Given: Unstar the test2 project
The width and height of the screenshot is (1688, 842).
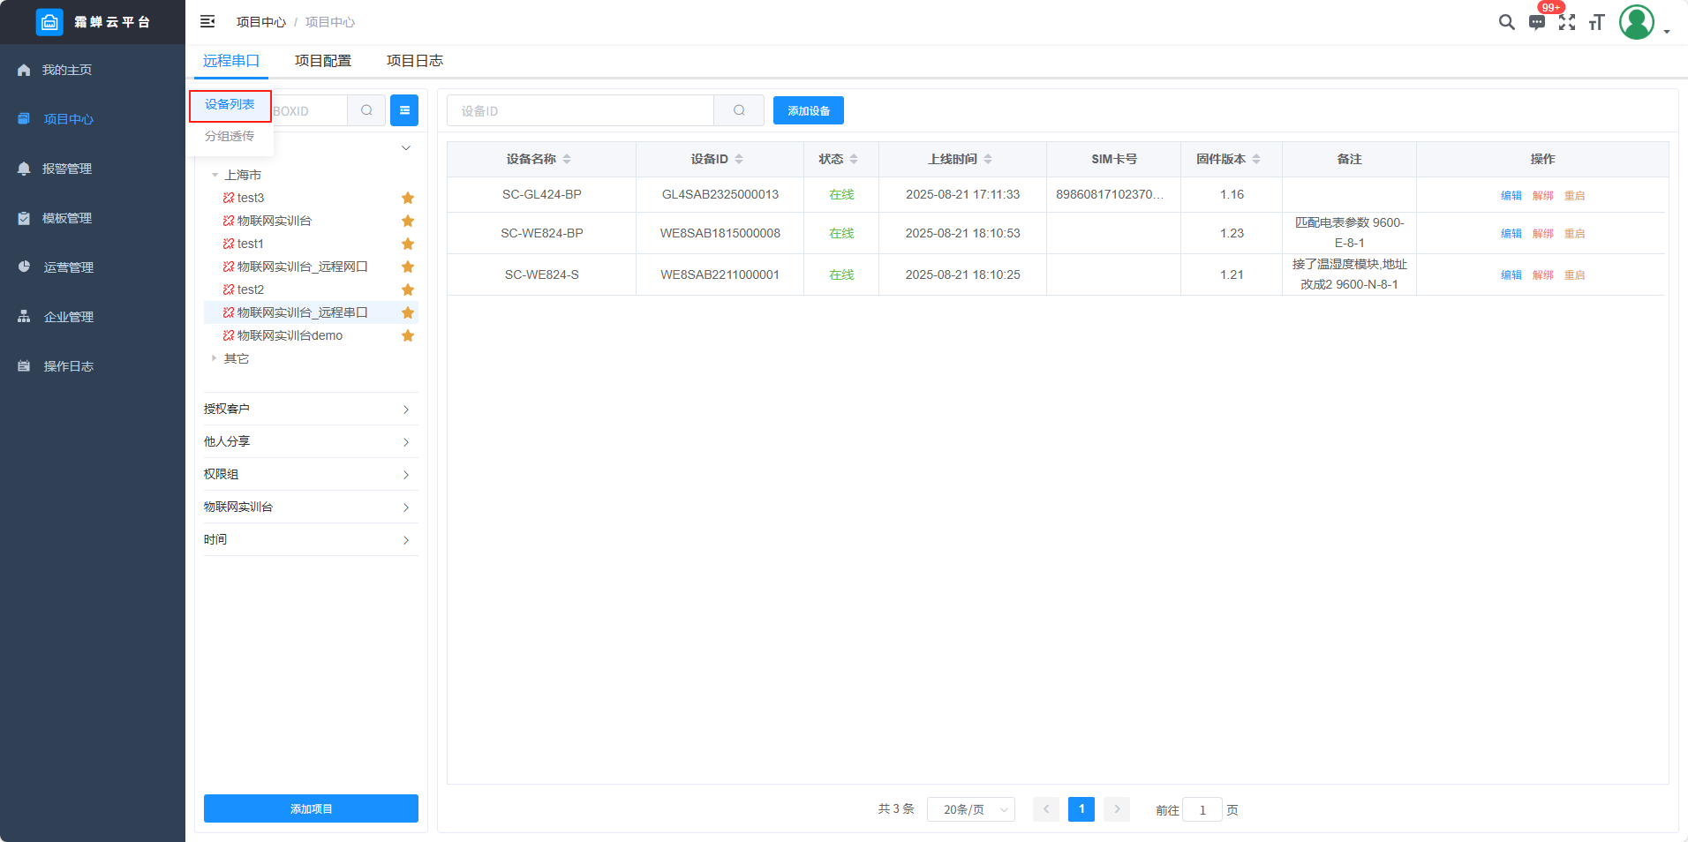Looking at the screenshot, I should (x=408, y=289).
